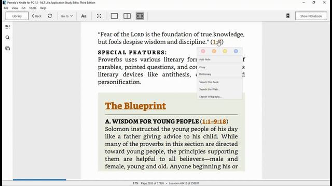This screenshot has height=186, width=332.
Task: Click Show Notebook button
Action: click(x=311, y=16)
